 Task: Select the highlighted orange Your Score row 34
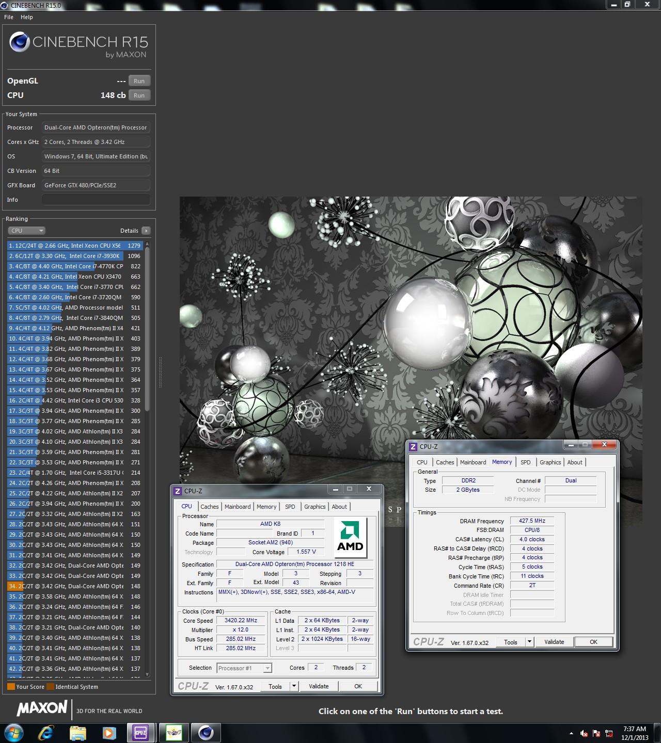pos(75,586)
